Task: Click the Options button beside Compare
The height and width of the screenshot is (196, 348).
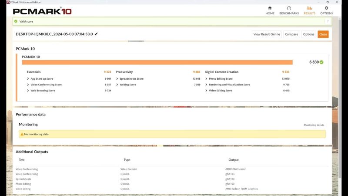Action: (308, 34)
